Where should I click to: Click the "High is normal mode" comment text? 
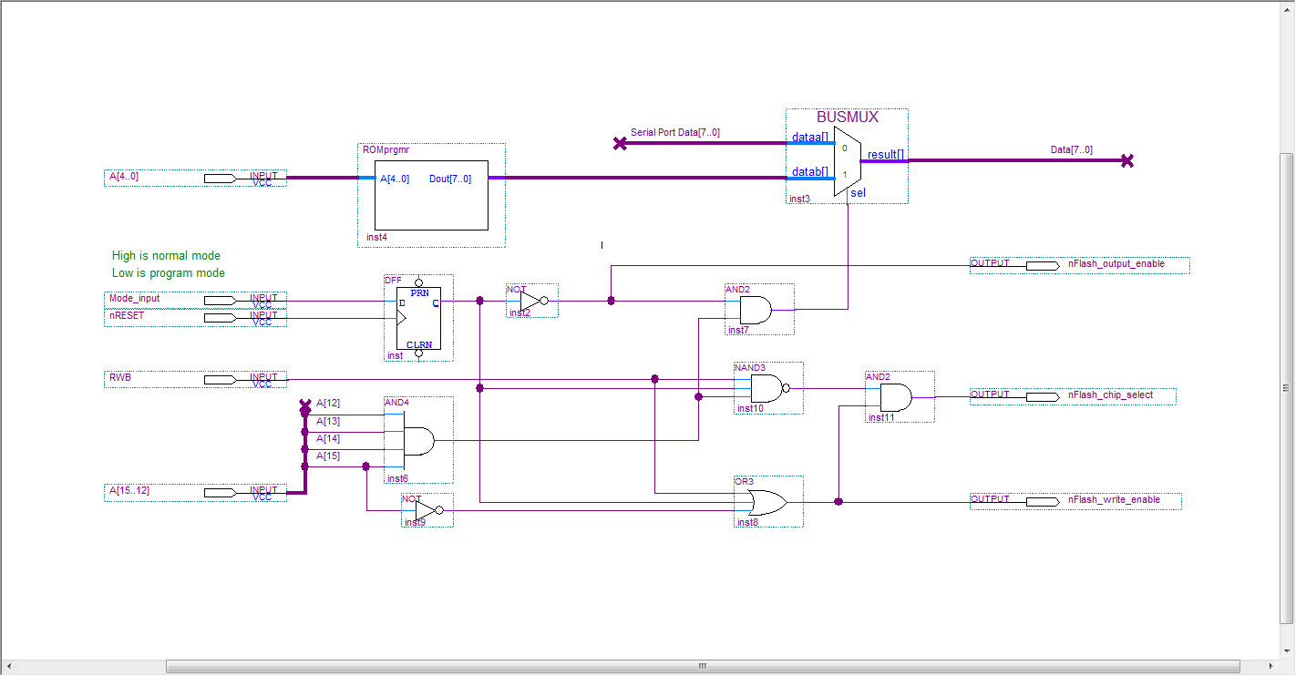[x=166, y=256]
